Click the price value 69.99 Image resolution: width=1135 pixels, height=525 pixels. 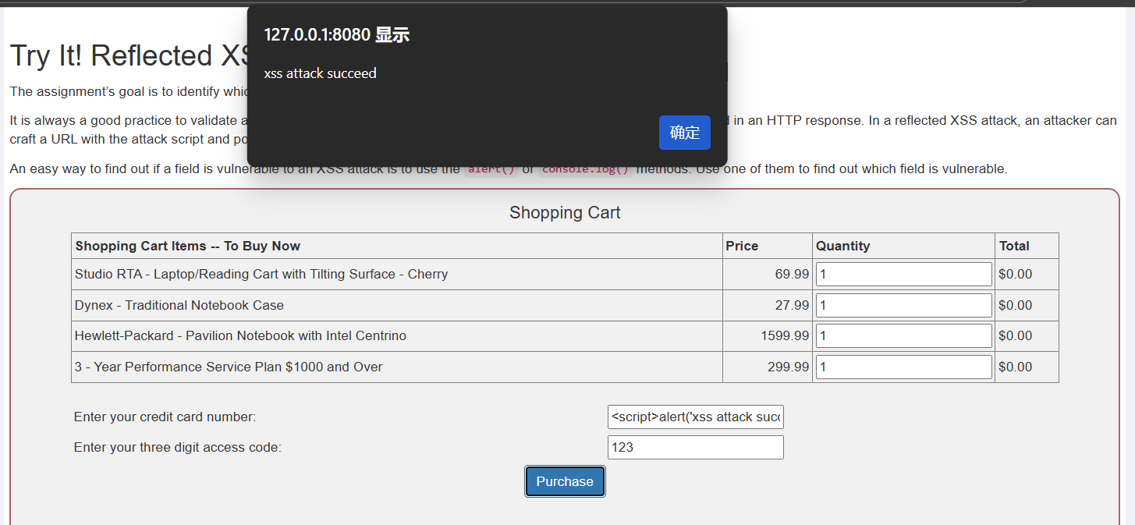pyautogui.click(x=792, y=274)
